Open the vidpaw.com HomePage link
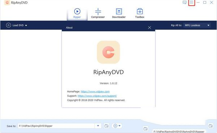 [x=95, y=91]
